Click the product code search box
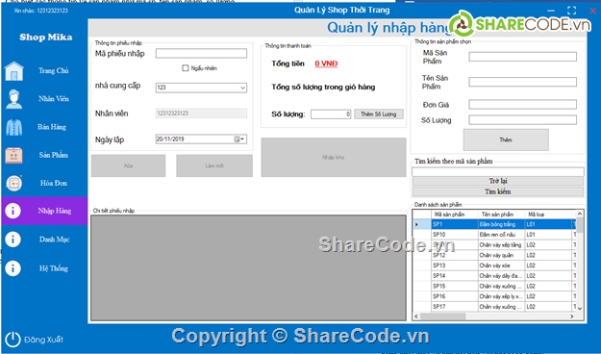 (x=498, y=172)
